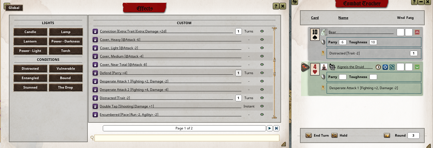Screen dimensions: 433x148
Task: Apply the Stunned condition
Action: click(30, 87)
